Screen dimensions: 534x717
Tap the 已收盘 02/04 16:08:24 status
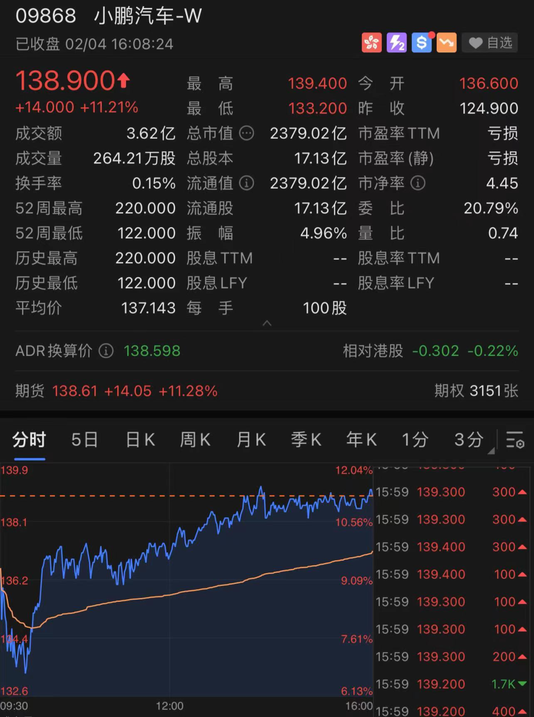click(94, 44)
